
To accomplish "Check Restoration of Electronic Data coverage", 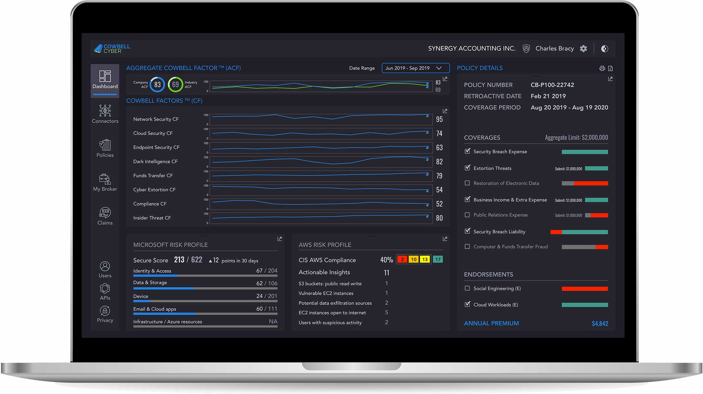I will click(x=467, y=183).
